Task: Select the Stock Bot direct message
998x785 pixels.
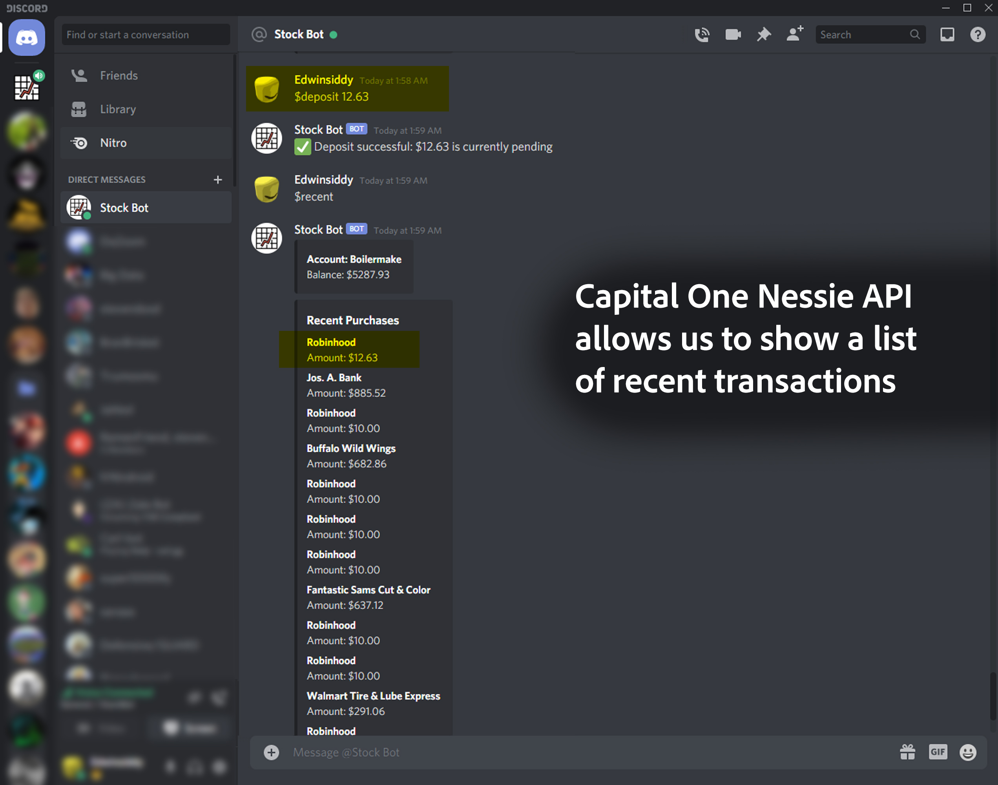Action: [x=124, y=208]
